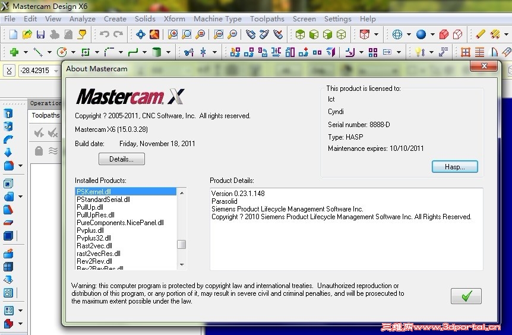Click the wireframe globe icon
The image size is (512, 335).
(397, 34)
